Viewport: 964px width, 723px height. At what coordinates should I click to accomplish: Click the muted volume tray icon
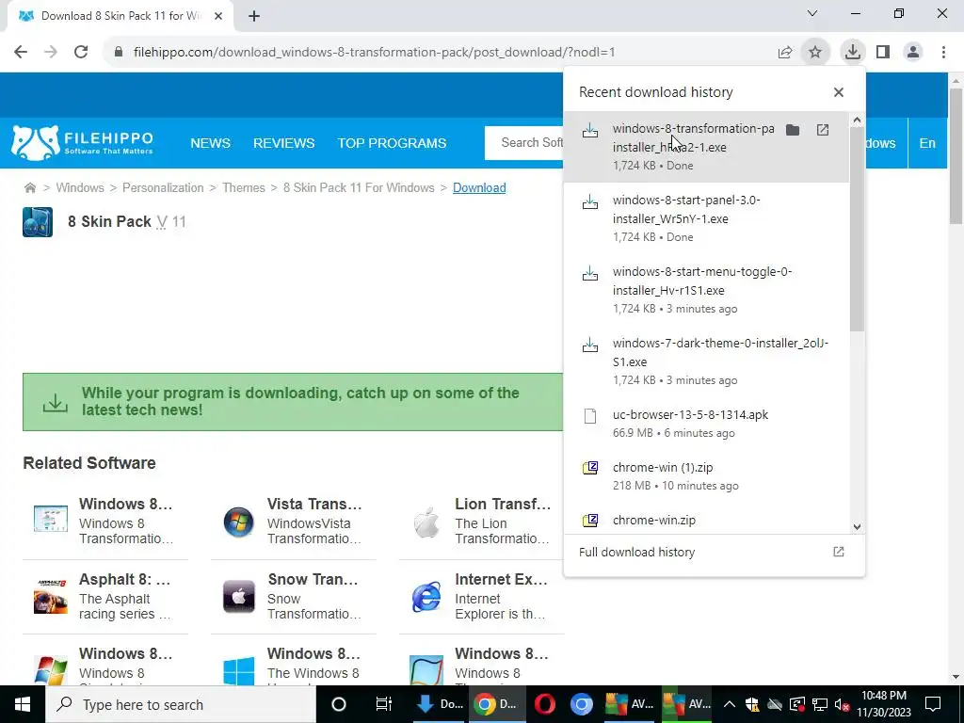tap(843, 704)
